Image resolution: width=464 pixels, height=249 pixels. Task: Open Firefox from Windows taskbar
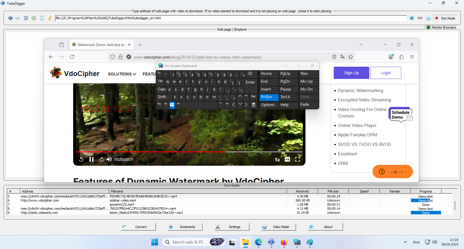(x=284, y=242)
